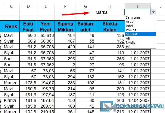Click cell with sold amount 55
The image size is (165, 113).
[x=85, y=41]
